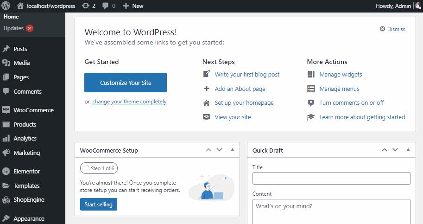Click the Admin avatar picture
This screenshot has width=423, height=224.
(417, 6)
